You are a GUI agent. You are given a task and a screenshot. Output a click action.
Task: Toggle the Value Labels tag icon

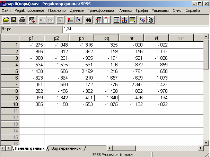click(142, 20)
